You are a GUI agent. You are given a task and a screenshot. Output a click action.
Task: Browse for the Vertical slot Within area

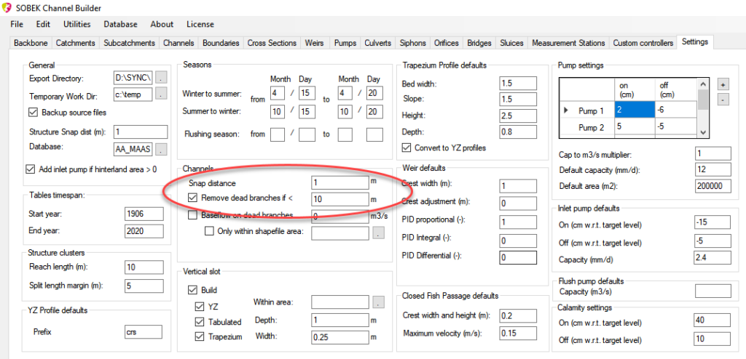click(x=378, y=302)
